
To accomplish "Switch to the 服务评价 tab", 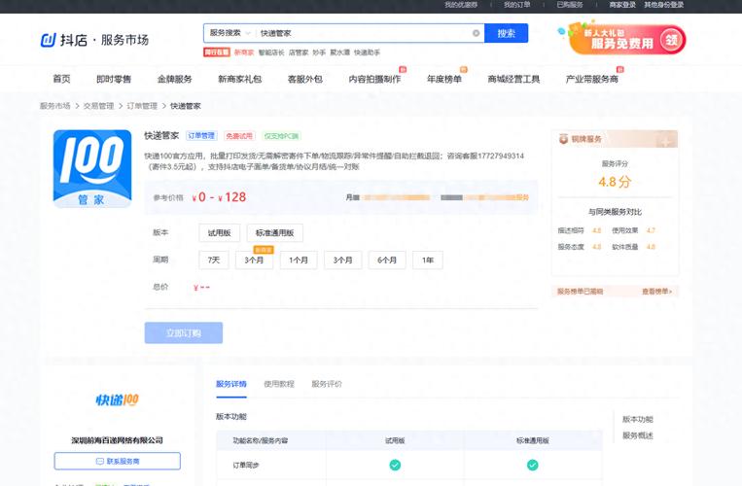I will [x=327, y=384].
